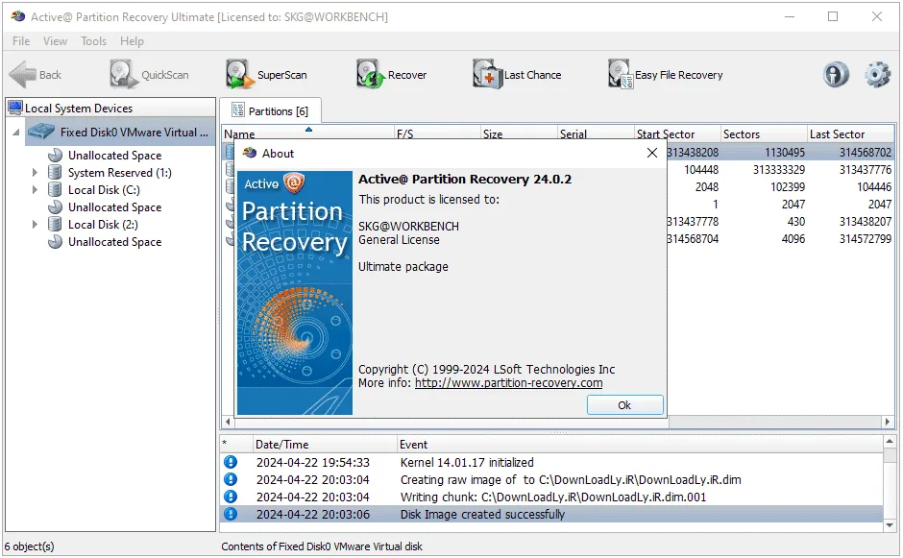Click the application icon in the title bar

pyautogui.click(x=18, y=16)
